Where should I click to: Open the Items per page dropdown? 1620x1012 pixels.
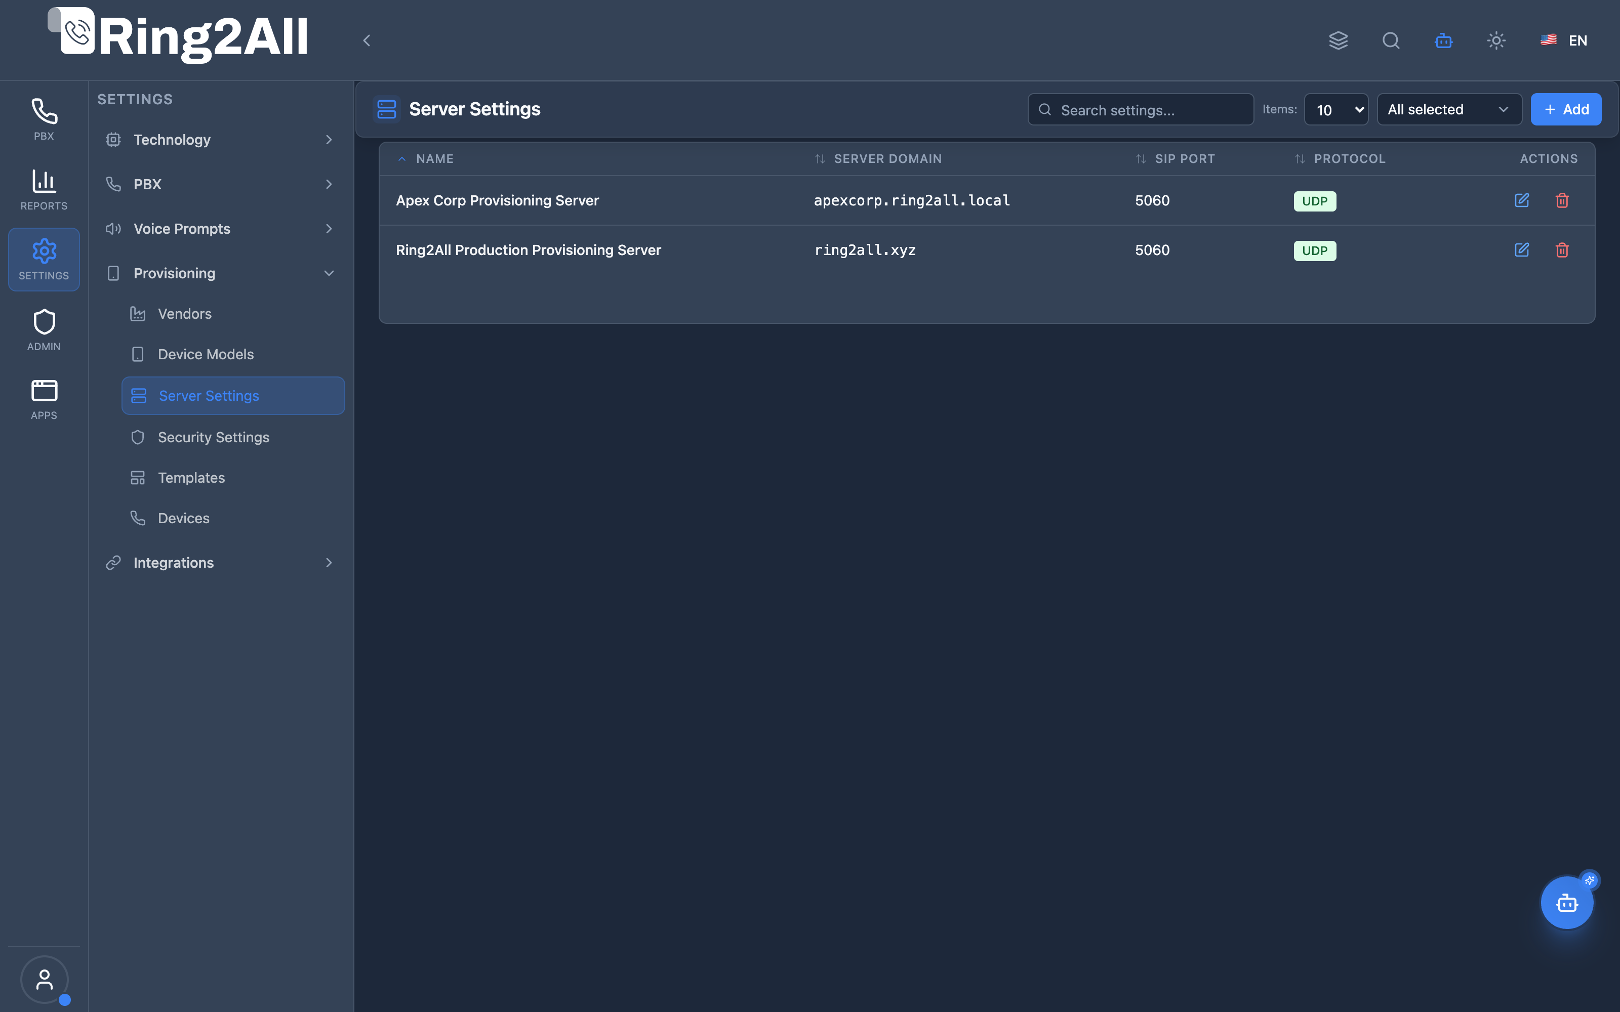(x=1336, y=109)
